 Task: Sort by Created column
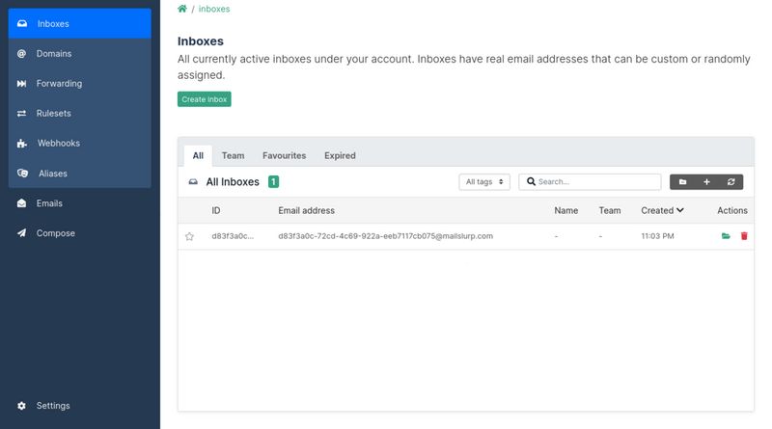pyautogui.click(x=662, y=210)
